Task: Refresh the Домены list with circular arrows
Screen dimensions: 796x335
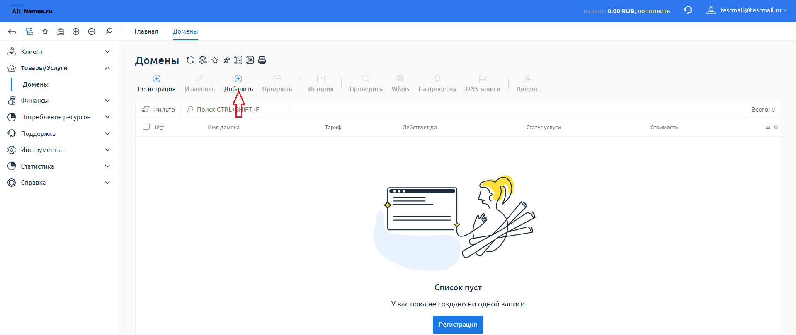Action: (190, 60)
